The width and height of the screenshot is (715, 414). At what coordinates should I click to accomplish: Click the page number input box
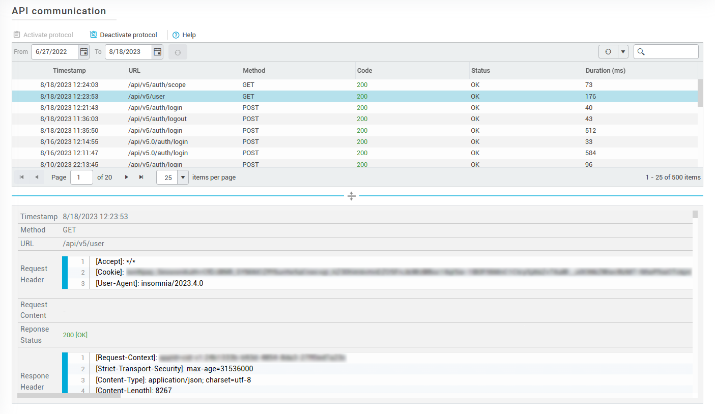tap(81, 178)
